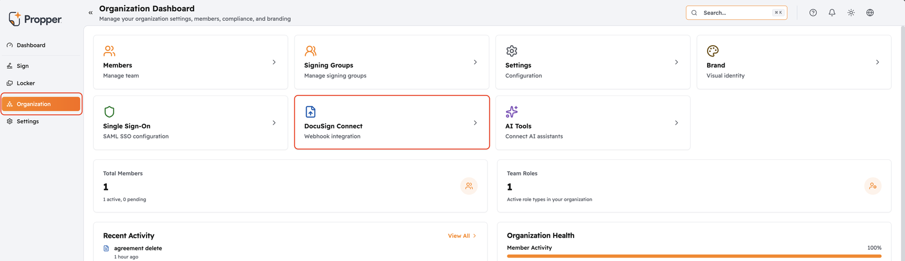Viewport: 905px width, 261px height.
Task: Click the 100% Member Activity value
Action: [874, 248]
